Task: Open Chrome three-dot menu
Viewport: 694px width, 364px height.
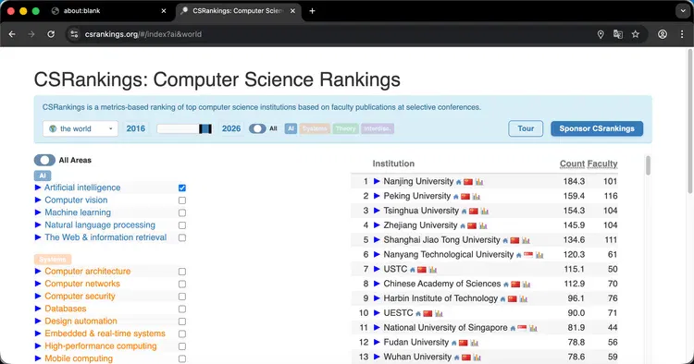Action: click(x=682, y=34)
